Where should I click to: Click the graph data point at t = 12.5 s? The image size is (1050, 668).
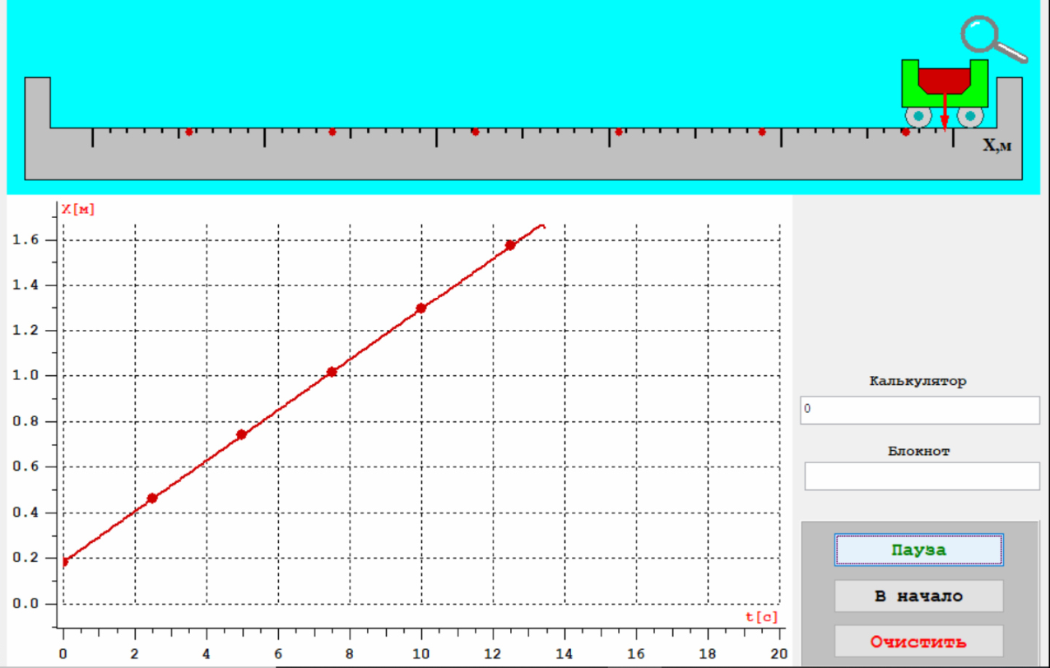[510, 245]
